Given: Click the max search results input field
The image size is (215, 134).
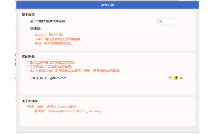Looking at the screenshot, I should pos(167,21).
